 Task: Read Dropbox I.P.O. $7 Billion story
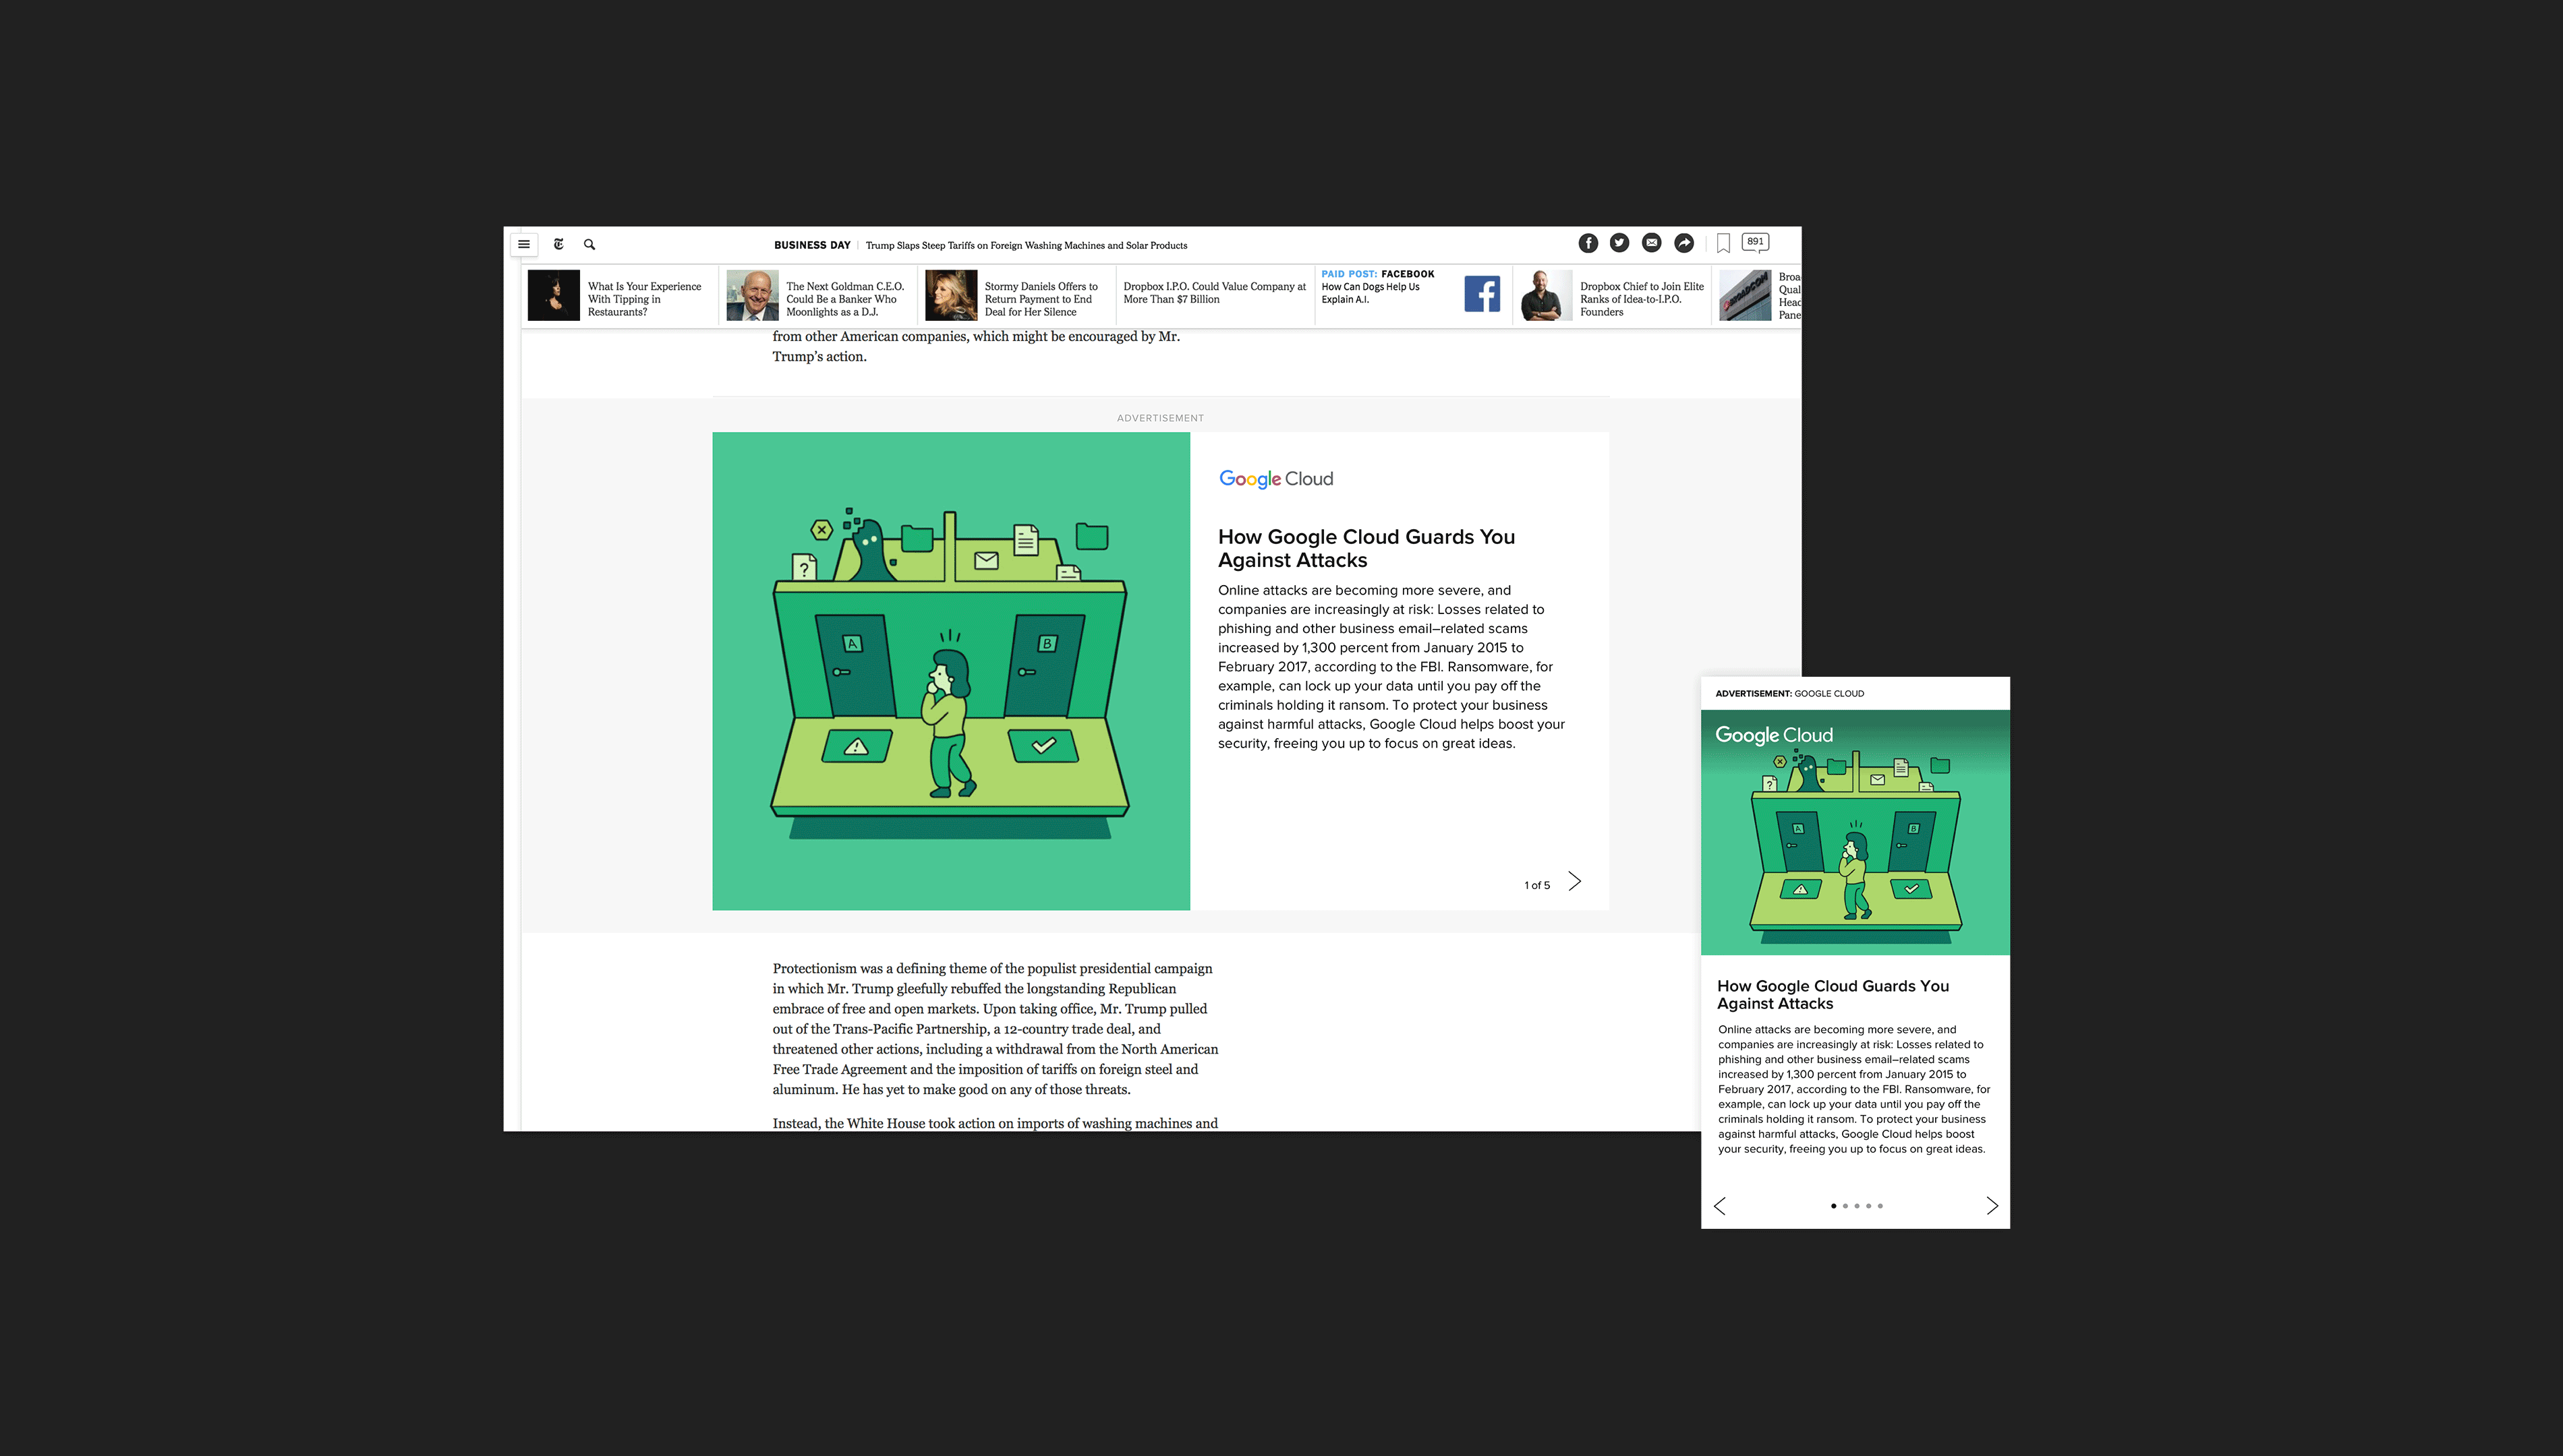click(1213, 293)
